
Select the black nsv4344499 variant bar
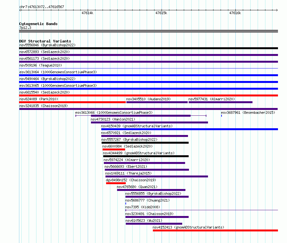pyautogui.click(x=146, y=156)
